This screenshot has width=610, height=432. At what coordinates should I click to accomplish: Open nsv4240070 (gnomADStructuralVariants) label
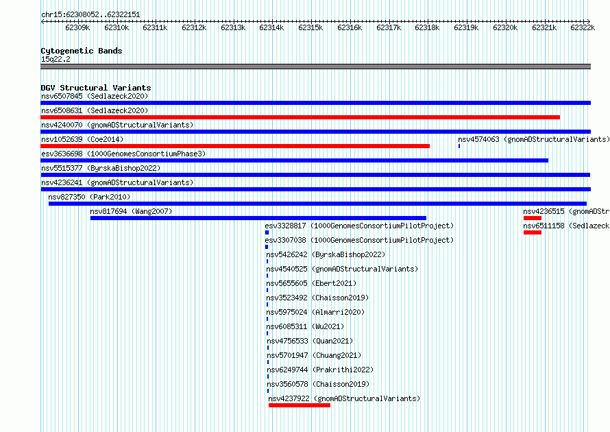(117, 125)
